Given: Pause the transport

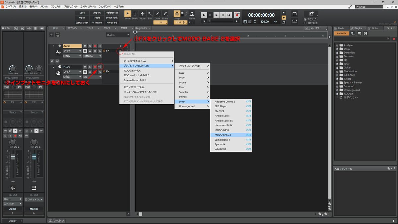Looking at the screenshot, I should coord(223,15).
